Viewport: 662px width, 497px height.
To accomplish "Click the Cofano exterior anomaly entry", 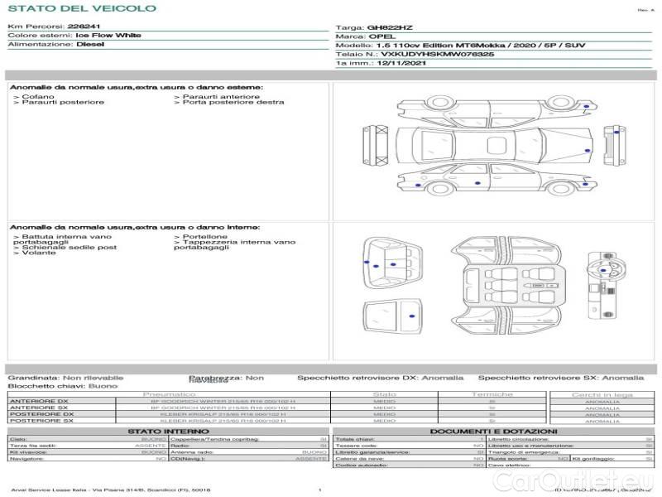I will (38, 96).
